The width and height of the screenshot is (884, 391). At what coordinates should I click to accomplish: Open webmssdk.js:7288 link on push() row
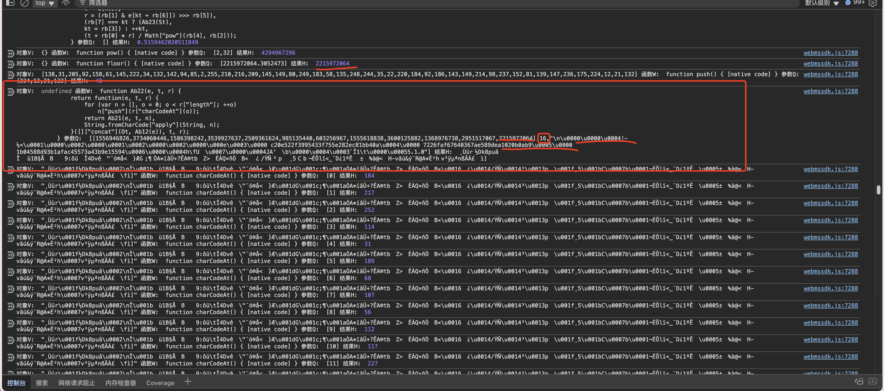[831, 74]
